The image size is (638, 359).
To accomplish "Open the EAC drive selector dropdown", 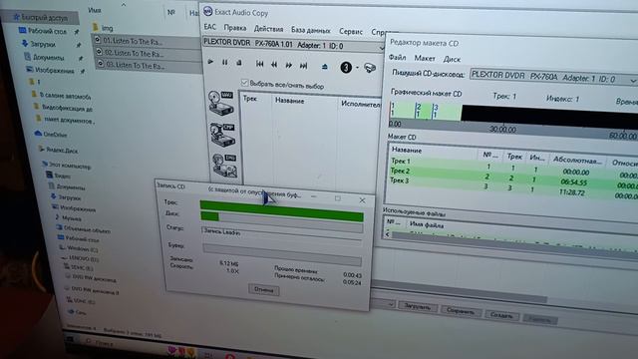I will pyautogui.click(x=381, y=48).
